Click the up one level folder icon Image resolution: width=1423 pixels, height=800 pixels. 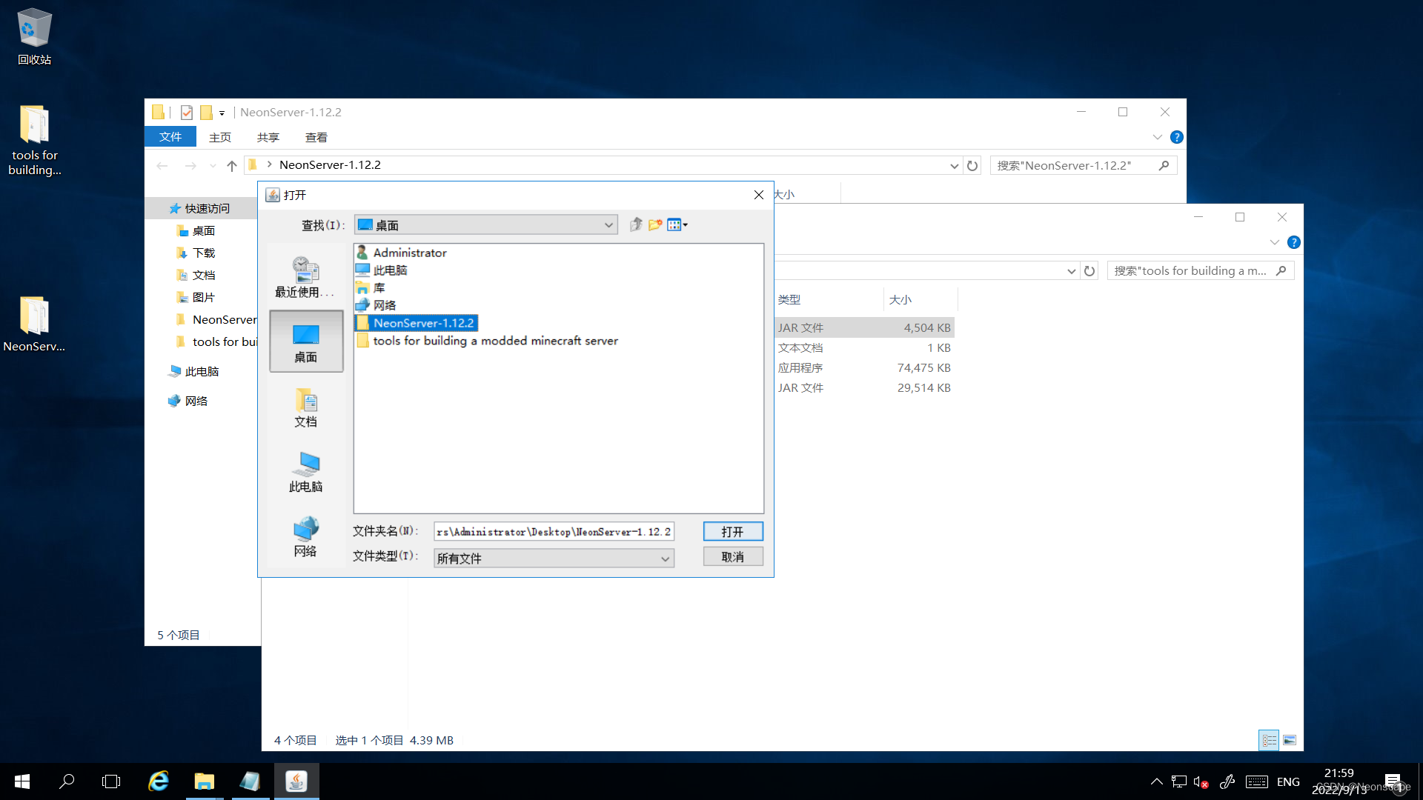tap(636, 224)
